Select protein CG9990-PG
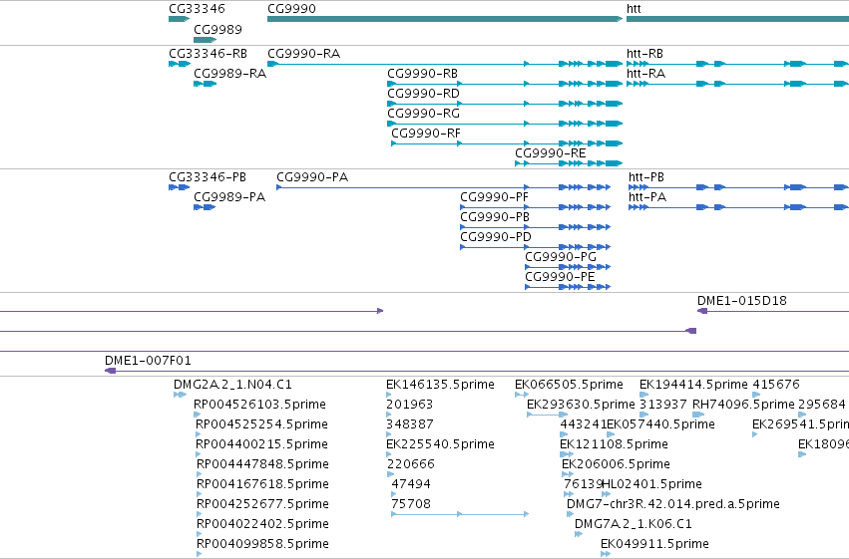The image size is (849, 559). click(x=561, y=257)
